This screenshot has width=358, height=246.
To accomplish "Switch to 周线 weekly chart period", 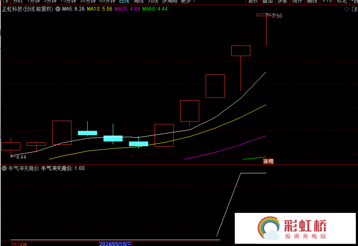I will (x=138, y=1).
